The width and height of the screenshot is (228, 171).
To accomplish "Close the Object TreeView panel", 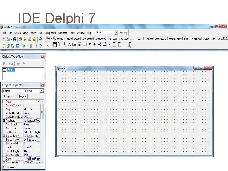I will 43,57.
